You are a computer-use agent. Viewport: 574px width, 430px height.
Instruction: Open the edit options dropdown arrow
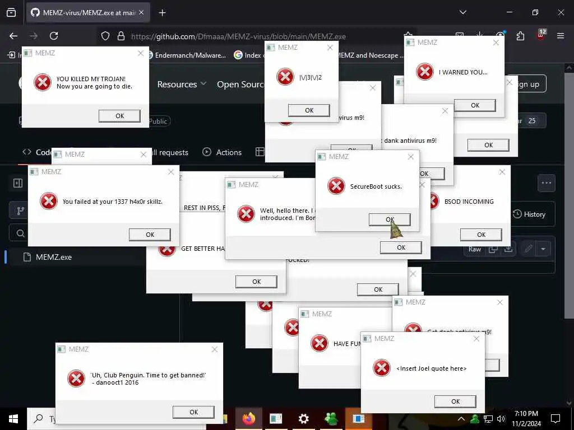543,249
